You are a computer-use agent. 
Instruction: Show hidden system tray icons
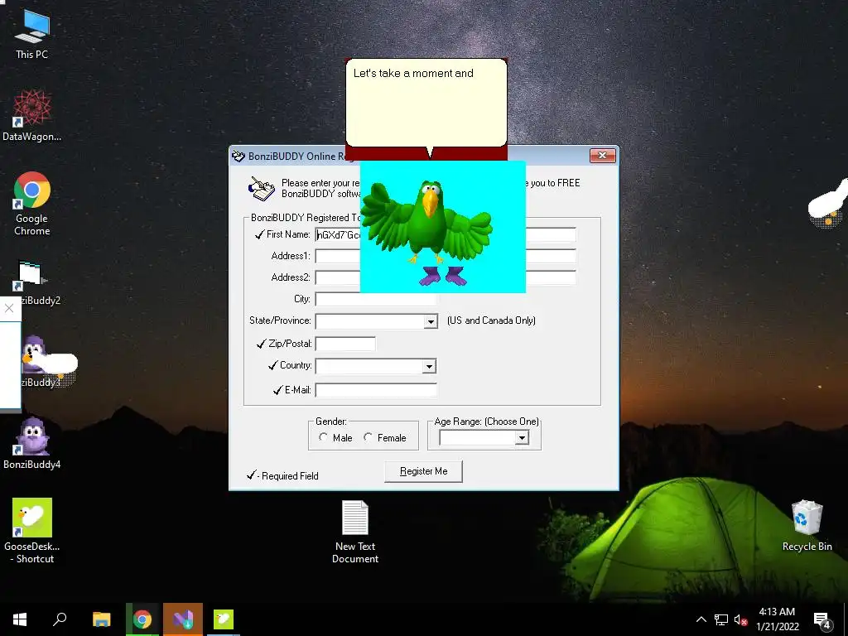701,619
